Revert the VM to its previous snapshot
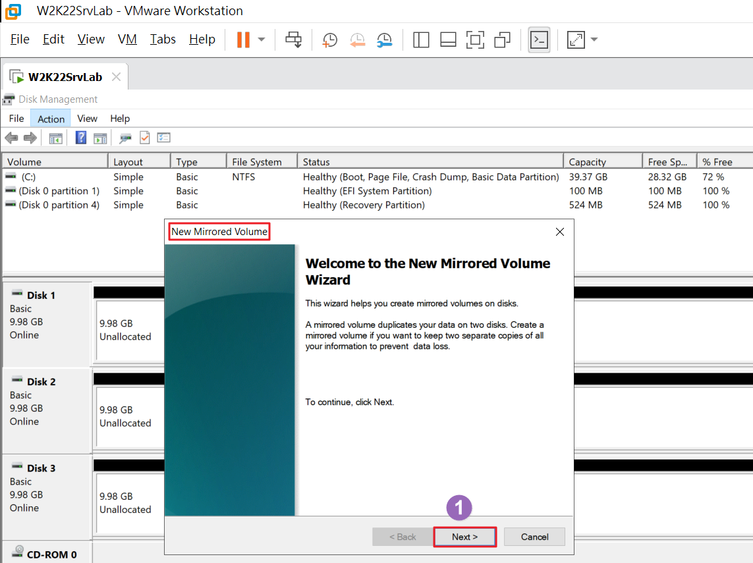Viewport: 753px width, 563px height. click(357, 40)
